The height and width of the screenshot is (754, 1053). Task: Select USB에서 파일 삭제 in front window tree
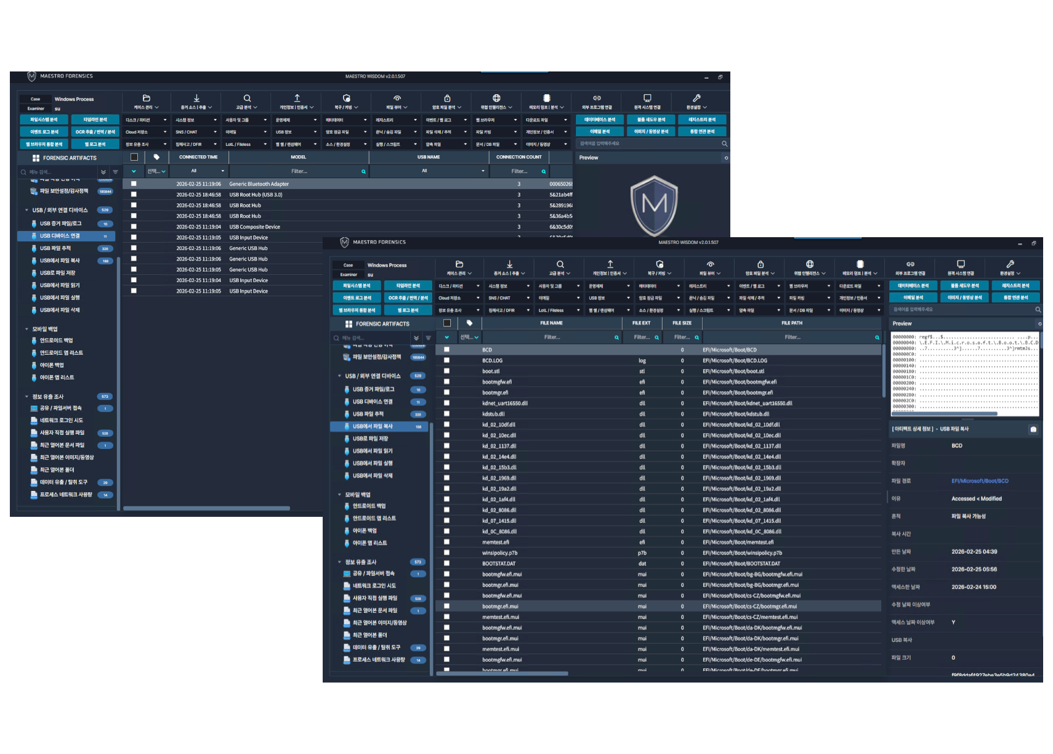[372, 476]
